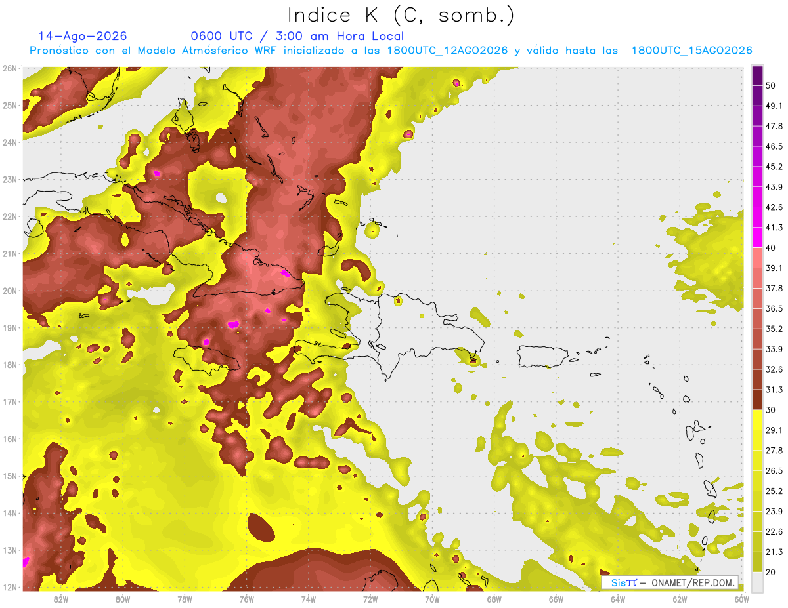The image size is (788, 608).
Task: Click the latitude label "16N"
Action: click(9, 439)
